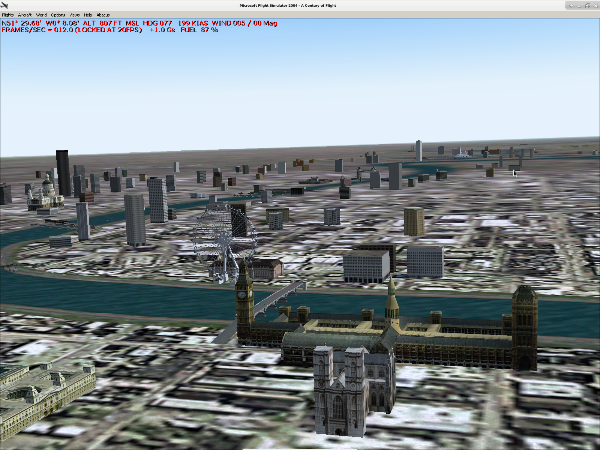Screen dimensions: 600x450
Task: Open the Abacus add-on menu
Action: pyautogui.click(x=103, y=15)
